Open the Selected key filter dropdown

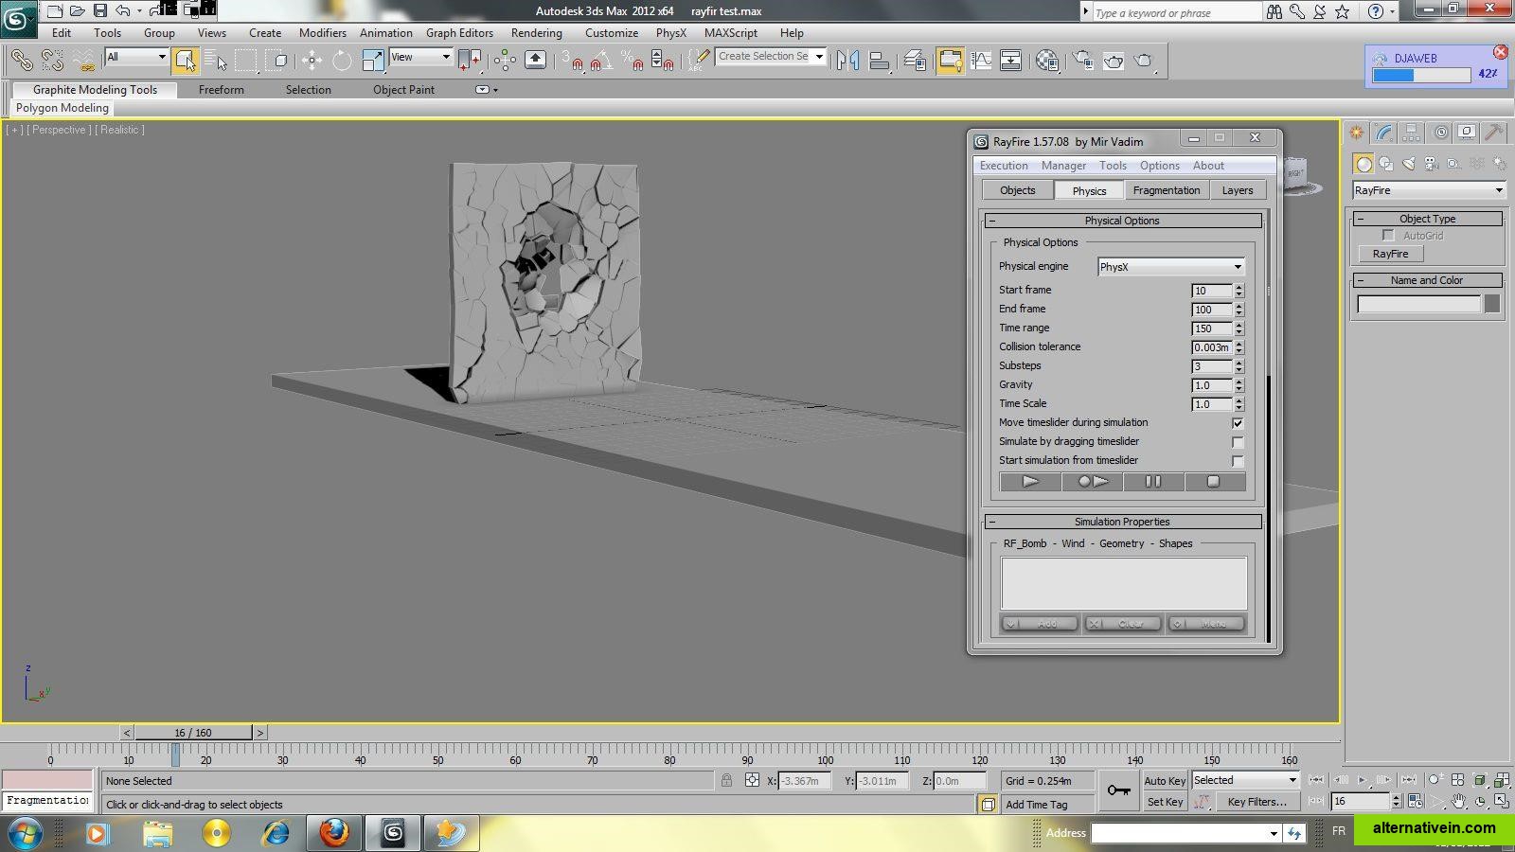point(1244,780)
